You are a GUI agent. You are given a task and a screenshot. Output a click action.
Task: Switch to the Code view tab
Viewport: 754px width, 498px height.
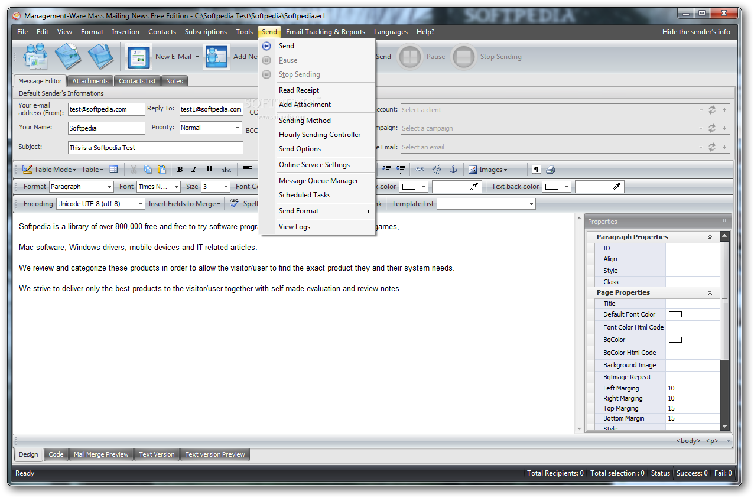click(x=56, y=454)
